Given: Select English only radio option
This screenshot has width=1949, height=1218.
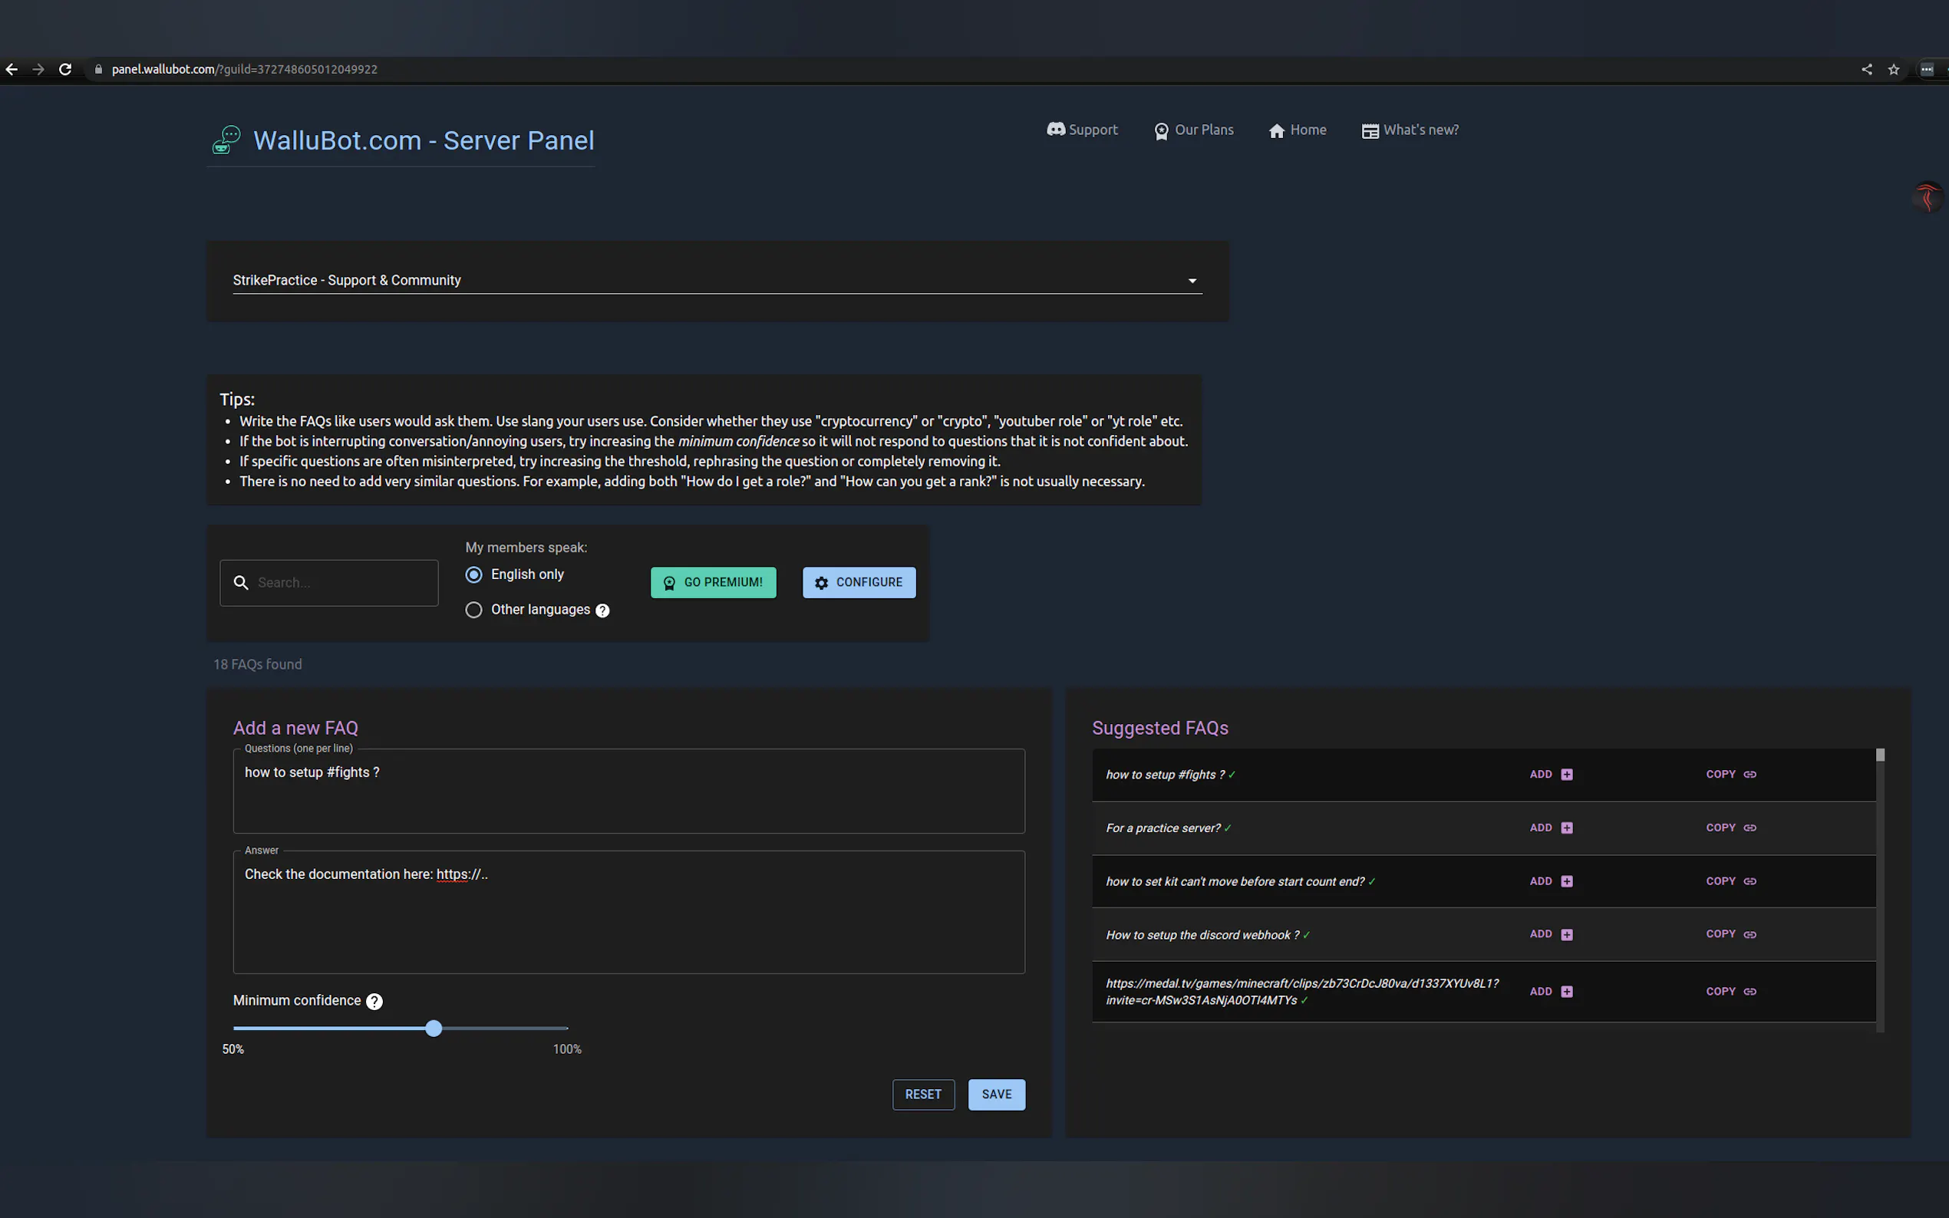Looking at the screenshot, I should (473, 574).
